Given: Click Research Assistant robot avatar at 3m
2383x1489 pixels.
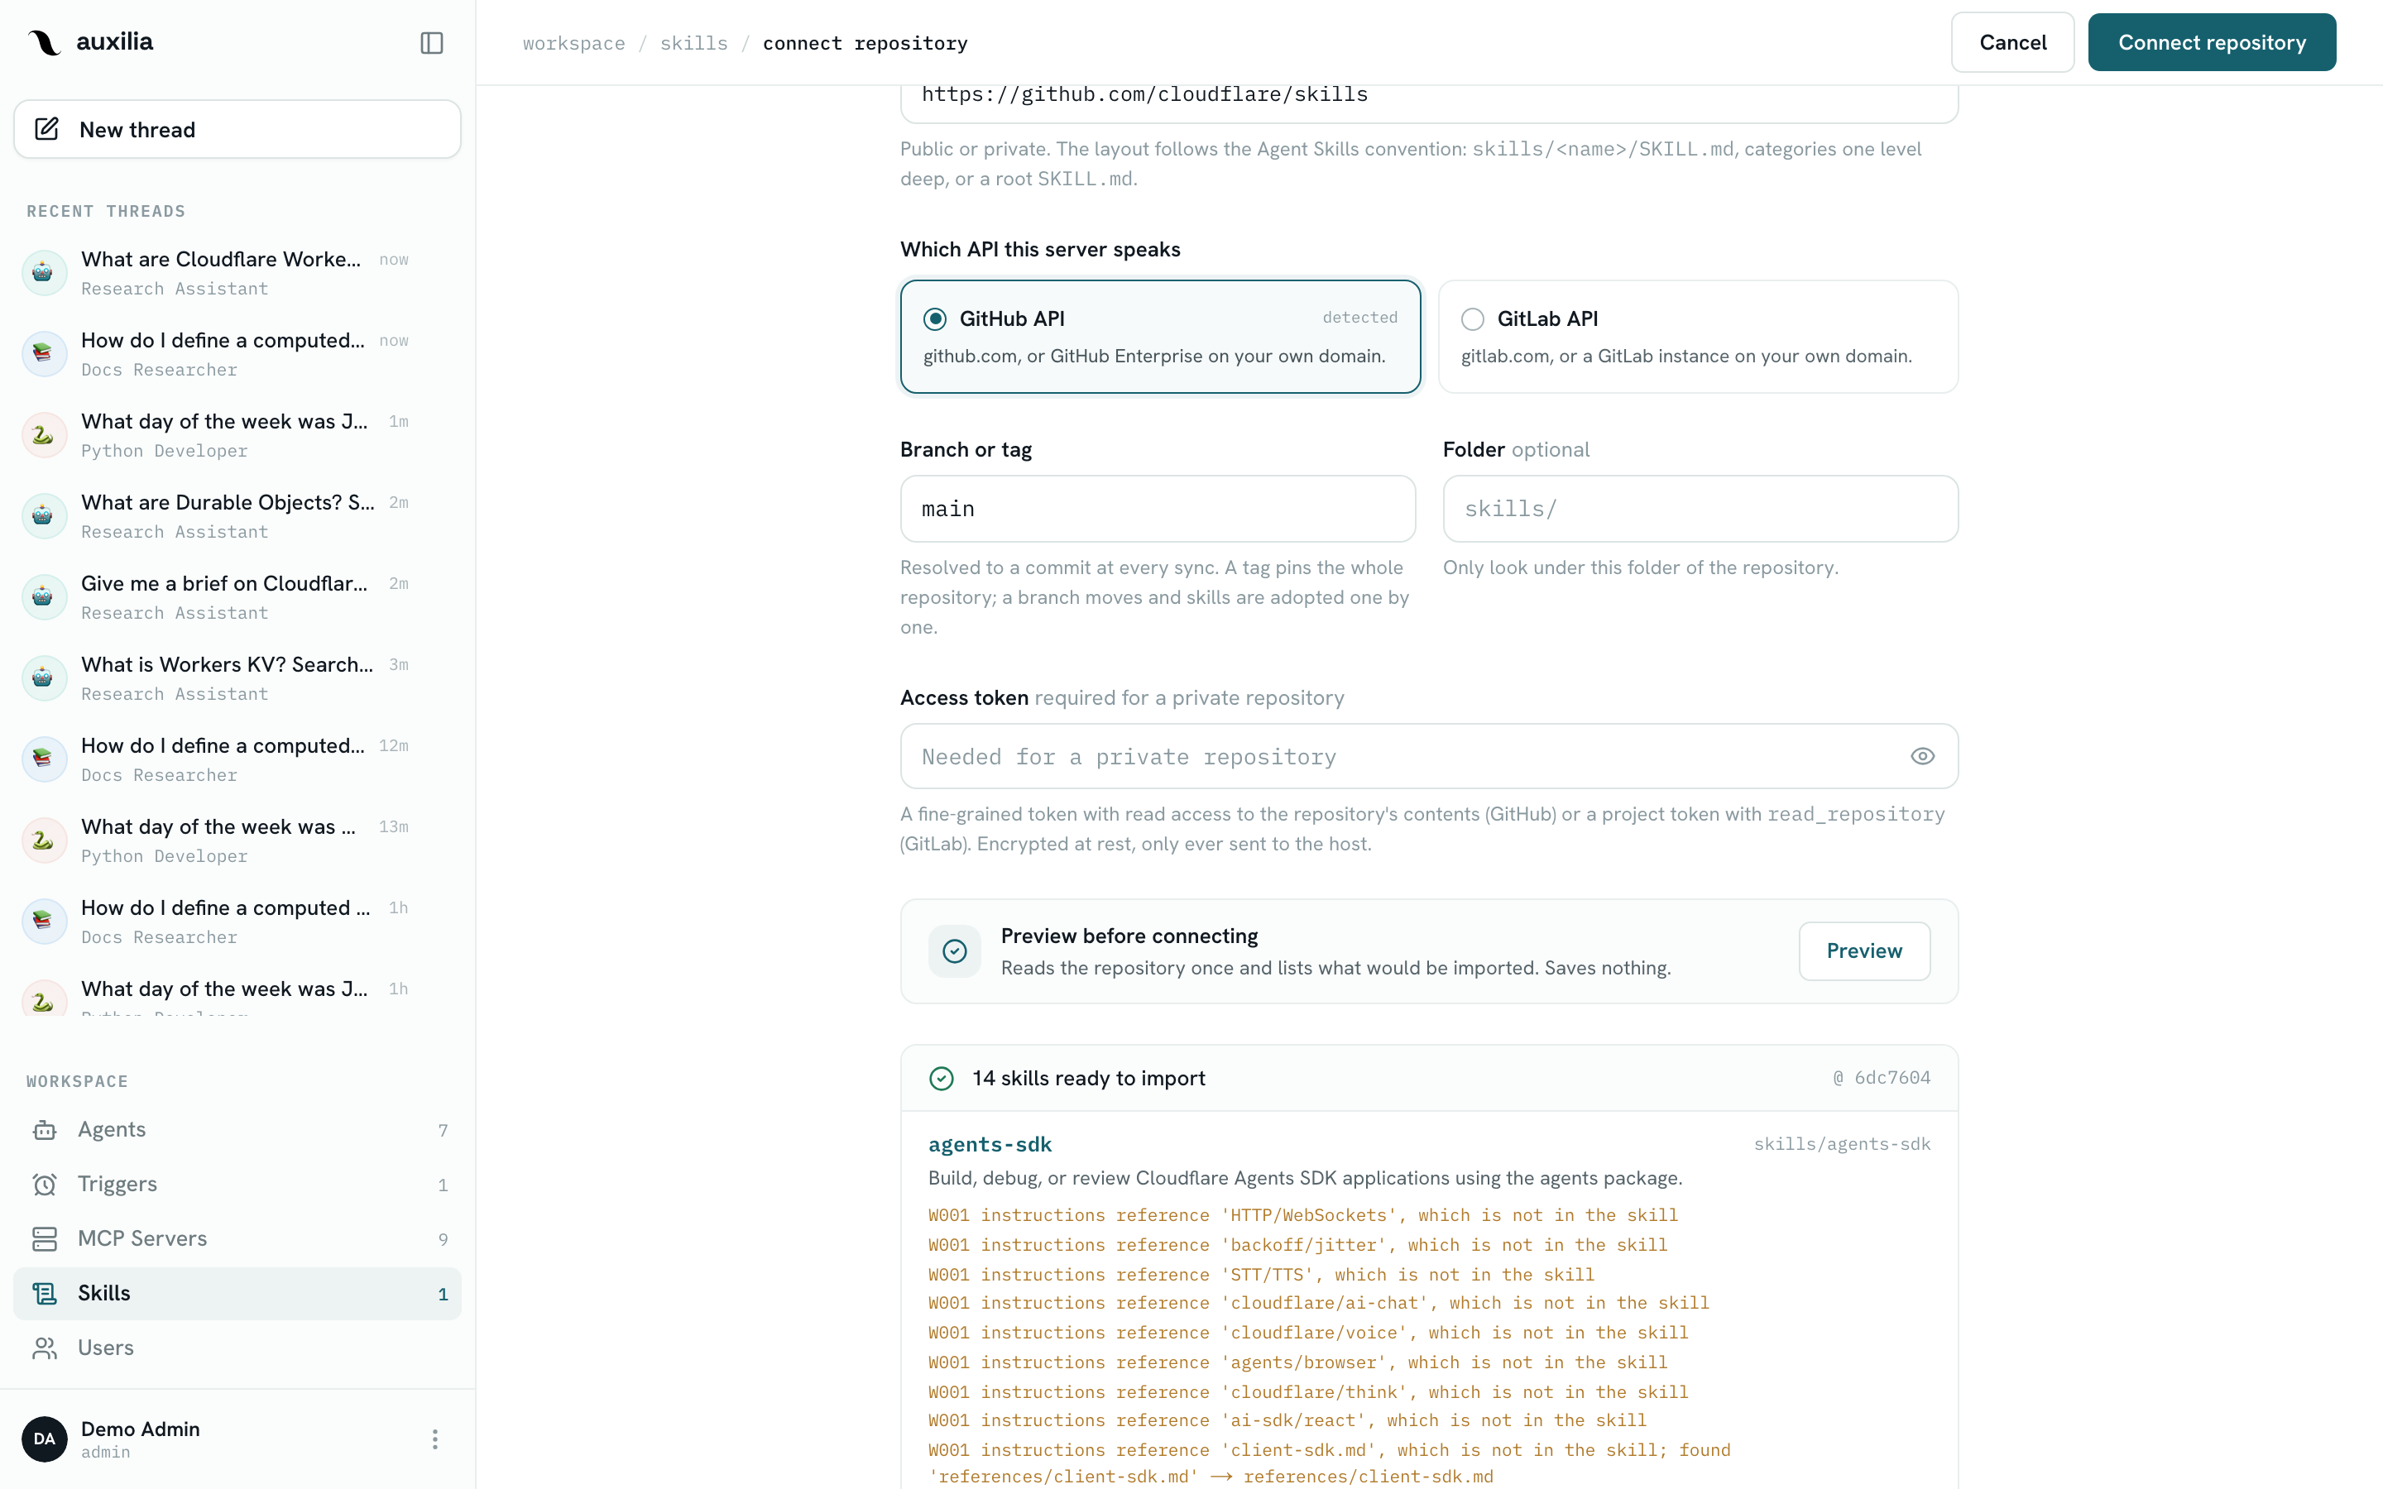Looking at the screenshot, I should pos(45,678).
